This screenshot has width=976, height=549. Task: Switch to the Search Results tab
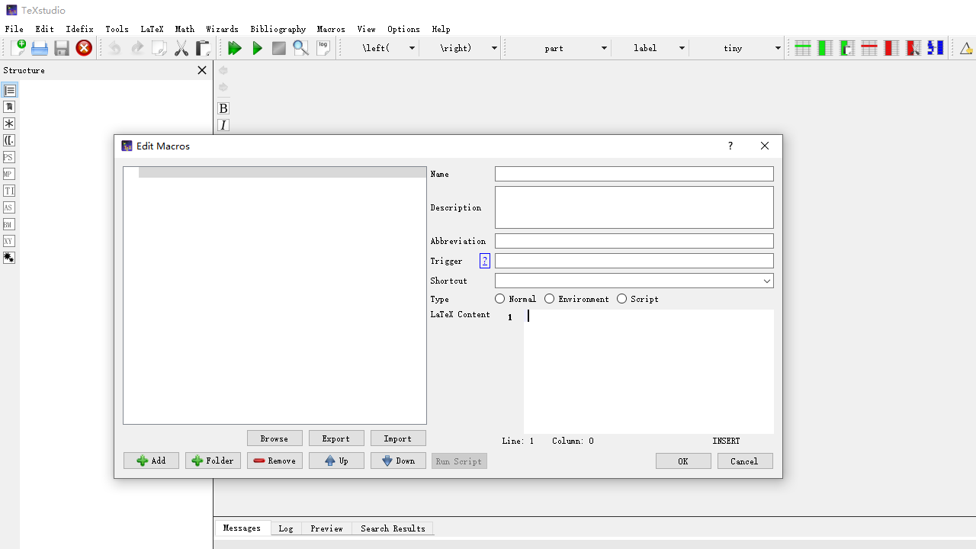pos(393,528)
